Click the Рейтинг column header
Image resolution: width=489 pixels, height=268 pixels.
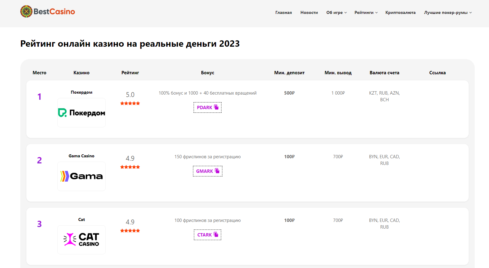coord(130,73)
